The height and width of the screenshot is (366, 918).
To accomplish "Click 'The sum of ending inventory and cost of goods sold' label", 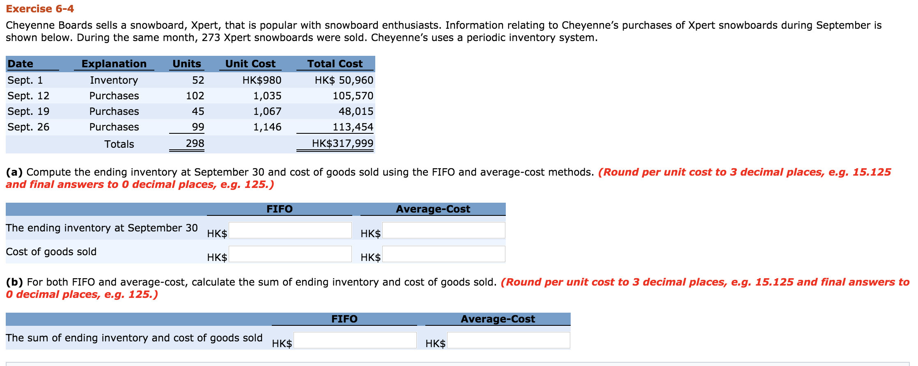I will pyautogui.click(x=134, y=338).
